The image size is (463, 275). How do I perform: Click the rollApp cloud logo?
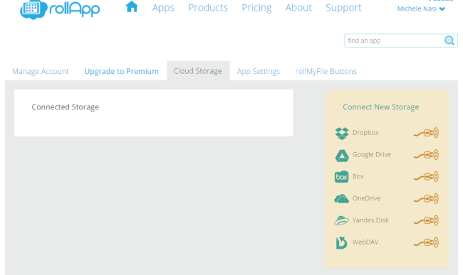60,9
